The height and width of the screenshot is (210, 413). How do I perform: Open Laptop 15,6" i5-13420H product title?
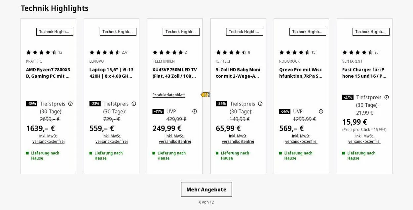click(x=111, y=73)
